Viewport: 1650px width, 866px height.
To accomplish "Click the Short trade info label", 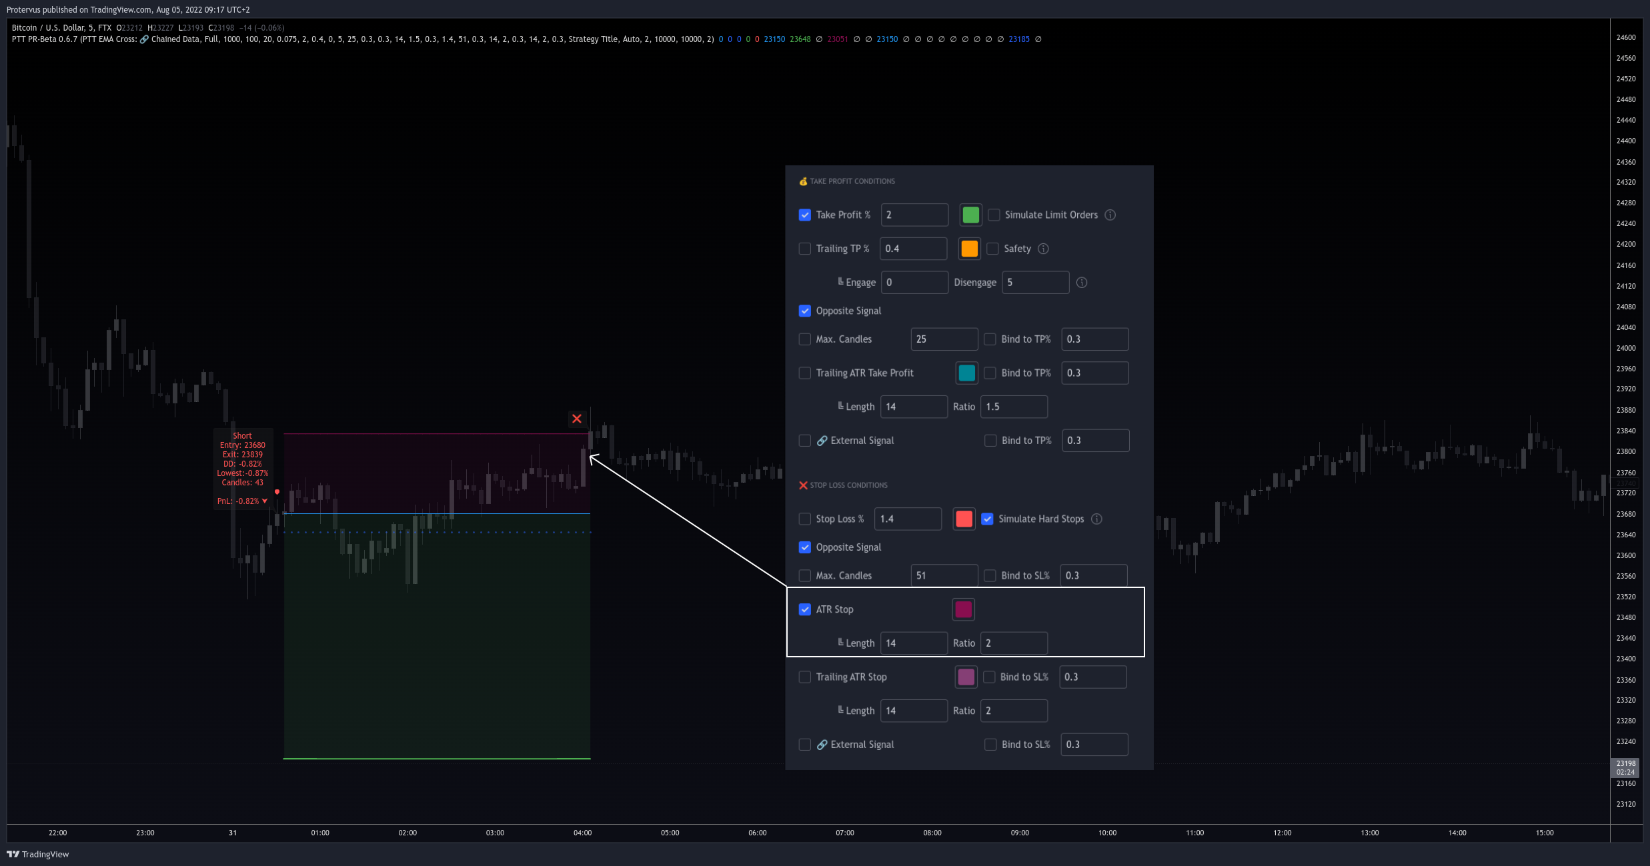I will pyautogui.click(x=242, y=469).
